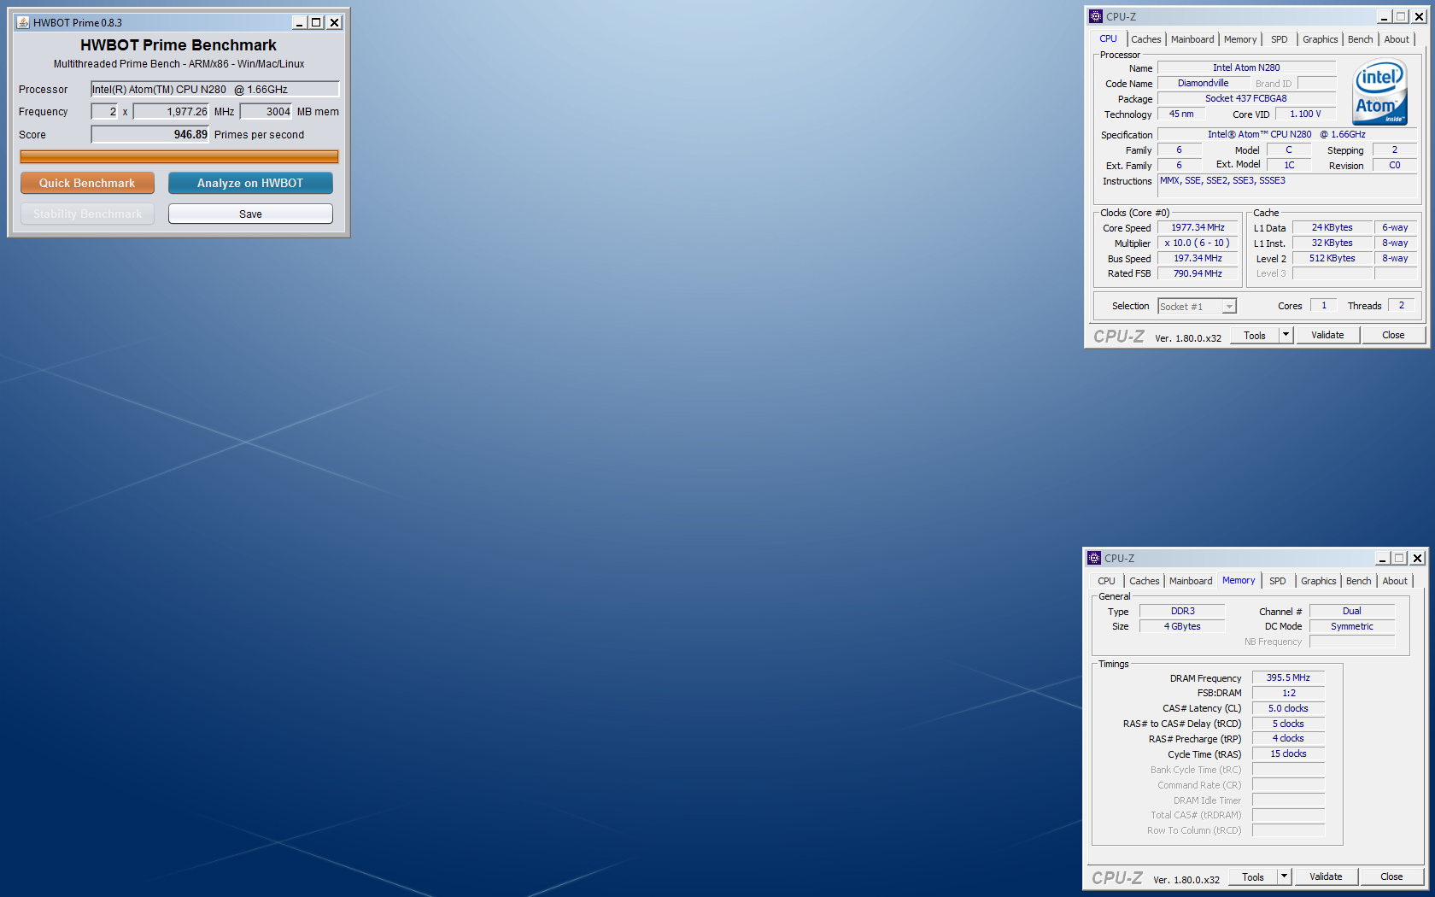Click the 1,977.26 MHz frequency field

tap(171, 111)
